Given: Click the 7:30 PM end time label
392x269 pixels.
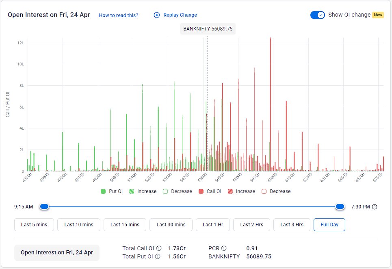Looking at the screenshot, I should [x=360, y=207].
